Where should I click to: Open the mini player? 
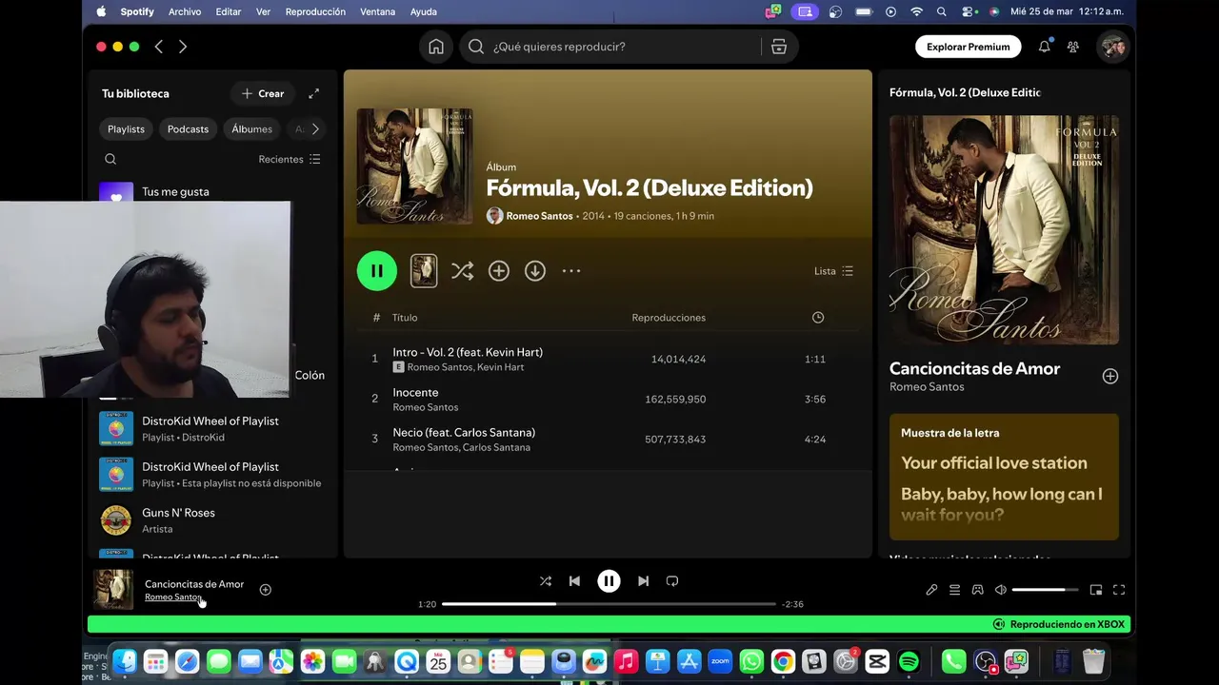[1096, 590]
